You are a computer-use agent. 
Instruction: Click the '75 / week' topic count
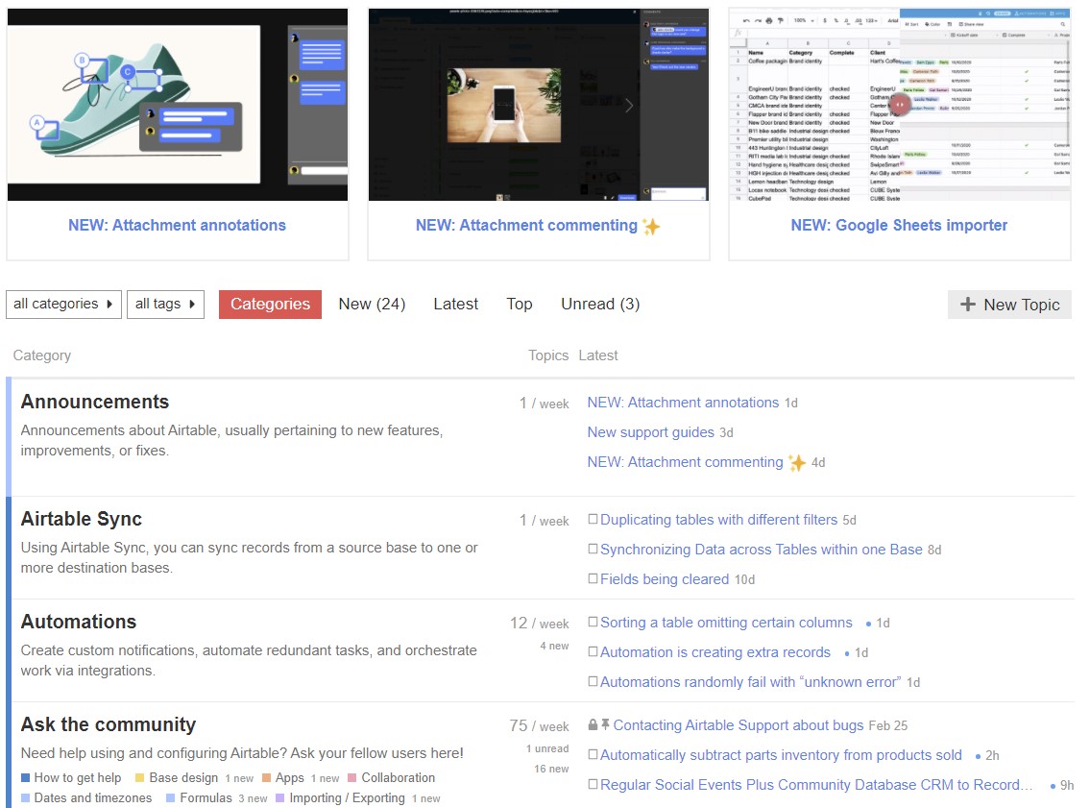click(x=540, y=726)
